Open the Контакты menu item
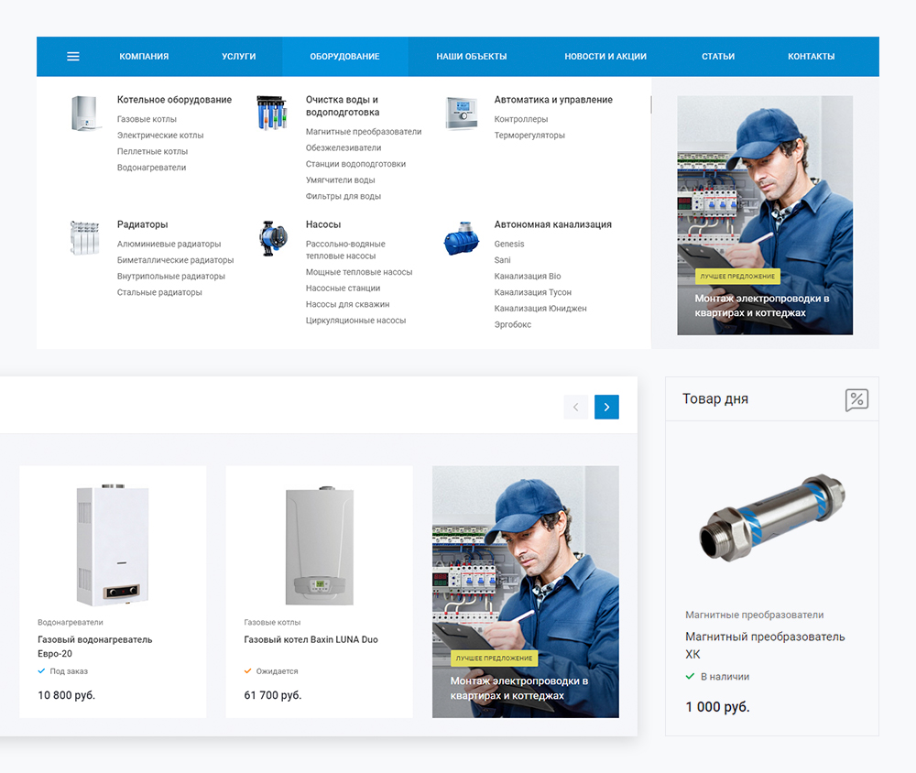Screen dimensions: 916x773 pos(811,57)
